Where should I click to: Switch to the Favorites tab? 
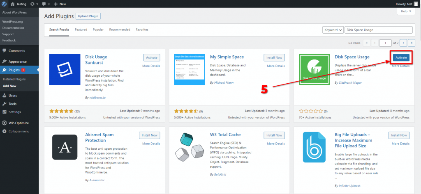point(142,30)
